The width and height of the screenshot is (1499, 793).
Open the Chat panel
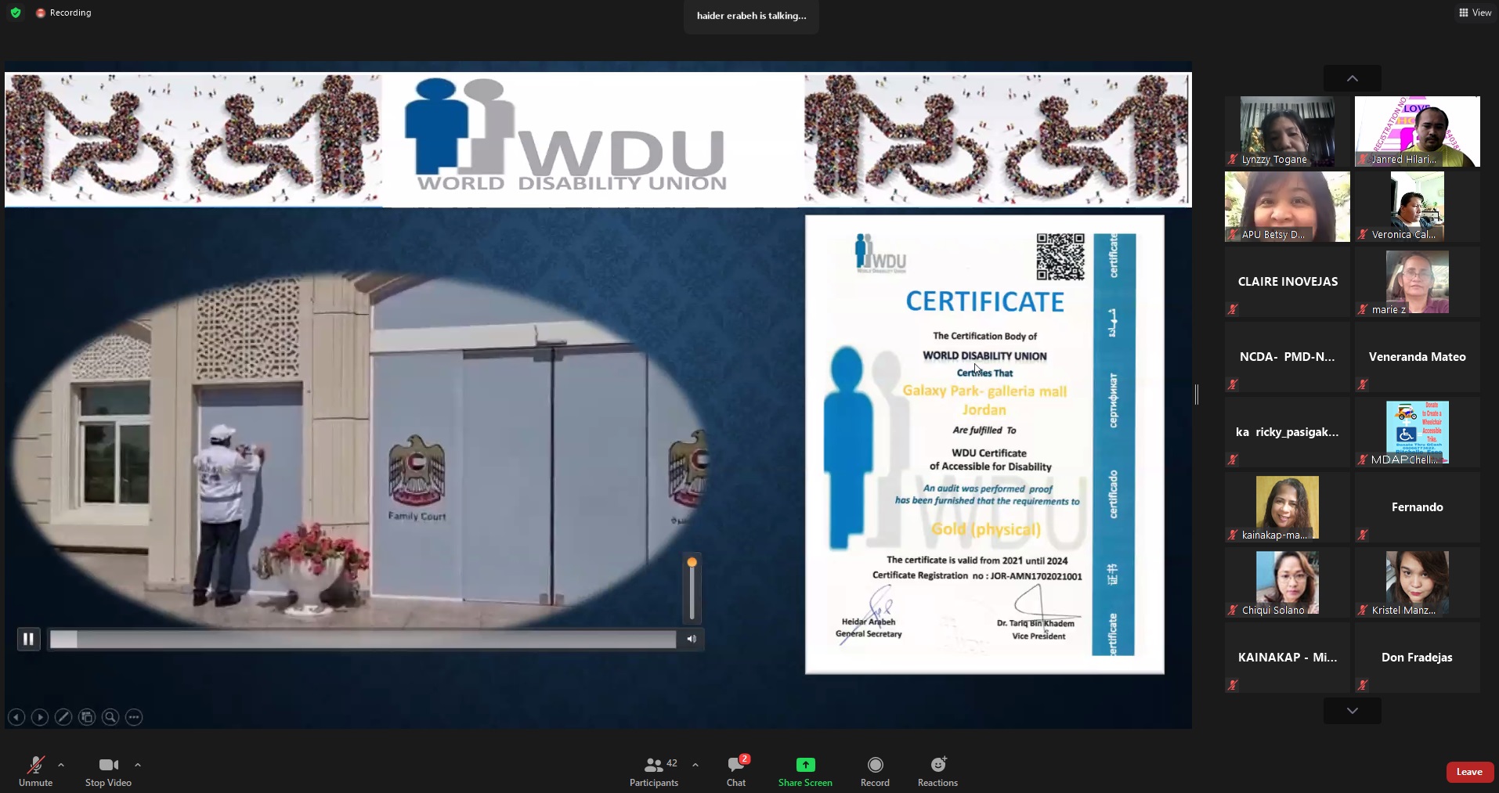[736, 771]
